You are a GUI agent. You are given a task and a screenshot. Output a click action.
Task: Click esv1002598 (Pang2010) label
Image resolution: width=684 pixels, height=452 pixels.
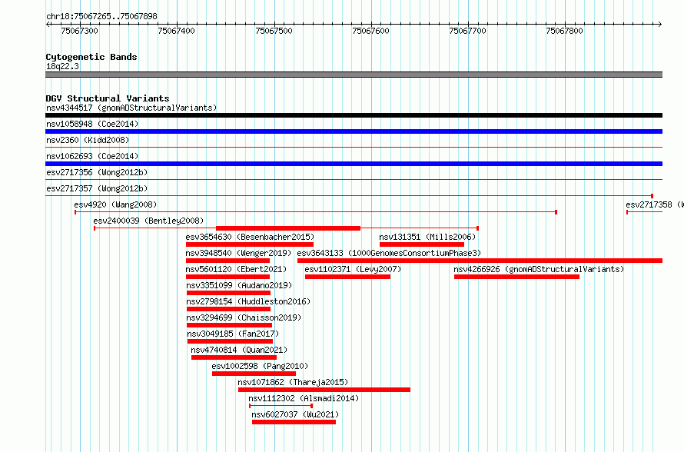point(260,366)
